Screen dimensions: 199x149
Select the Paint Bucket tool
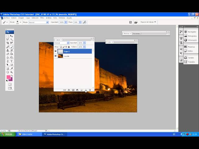12,54
